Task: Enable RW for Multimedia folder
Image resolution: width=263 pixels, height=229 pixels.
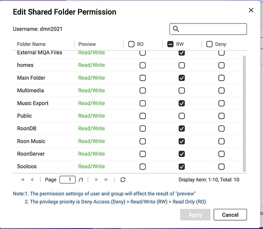Action: tap(182, 91)
